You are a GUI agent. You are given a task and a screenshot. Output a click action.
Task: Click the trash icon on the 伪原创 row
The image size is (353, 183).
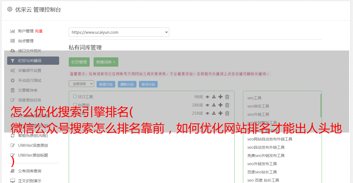[x=227, y=105]
